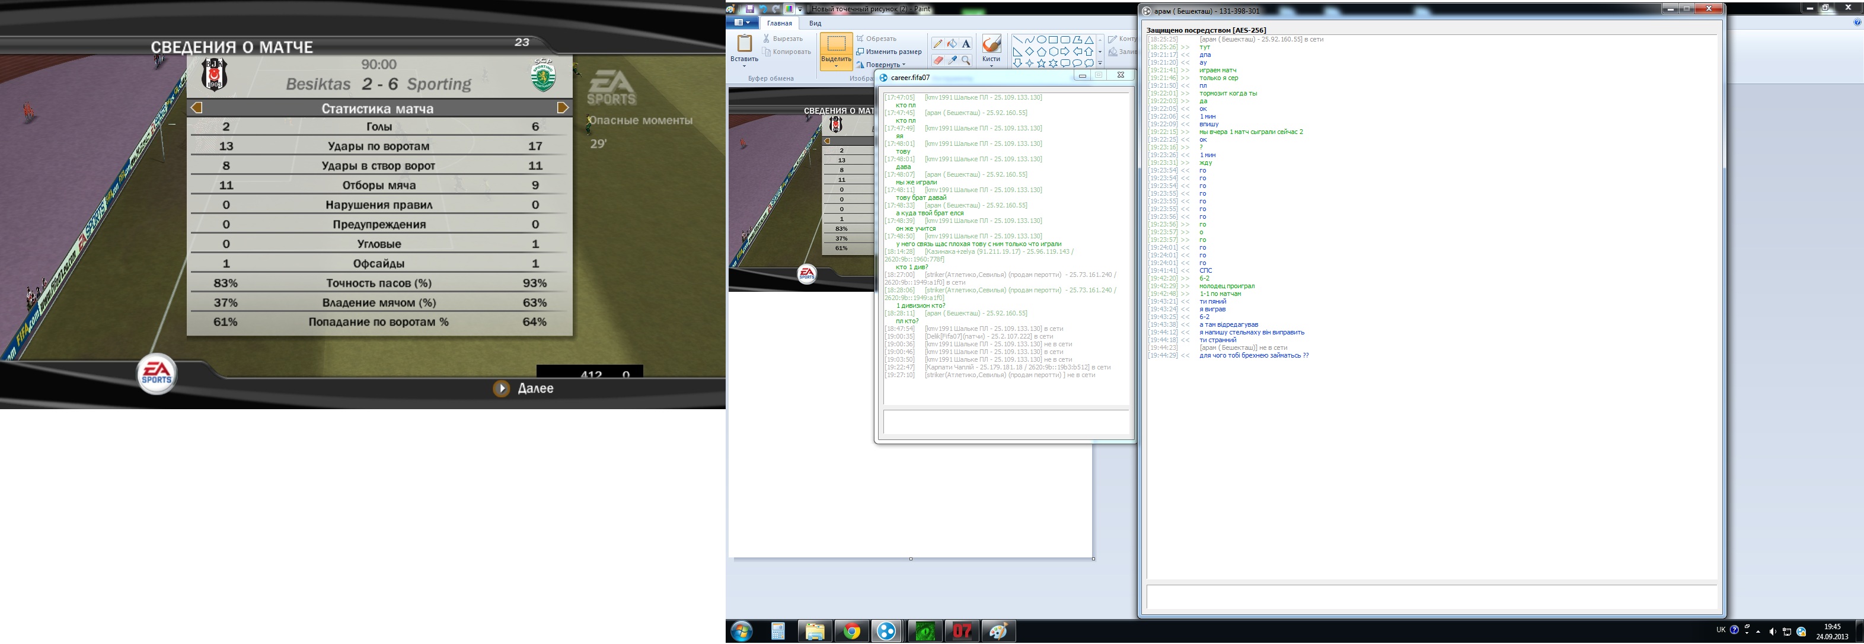This screenshot has height=644, width=1864.
Task: Click chat line 'молодец проиграл'
Action: (1227, 286)
